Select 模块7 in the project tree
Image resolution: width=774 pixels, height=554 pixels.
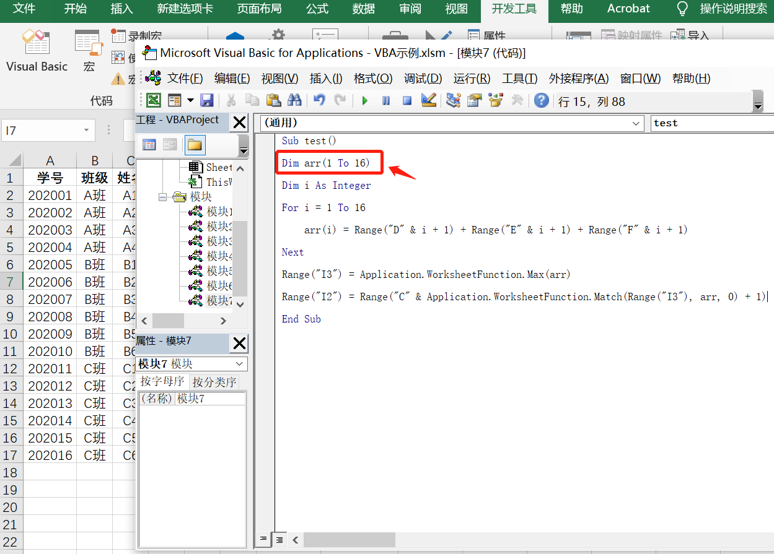211,301
